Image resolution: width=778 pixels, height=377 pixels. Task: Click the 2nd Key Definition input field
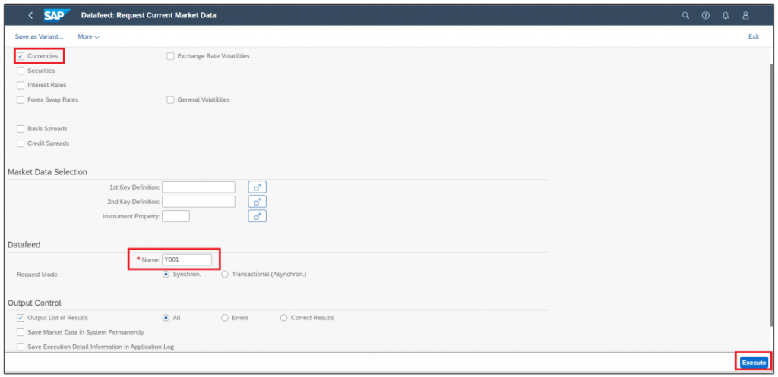198,202
